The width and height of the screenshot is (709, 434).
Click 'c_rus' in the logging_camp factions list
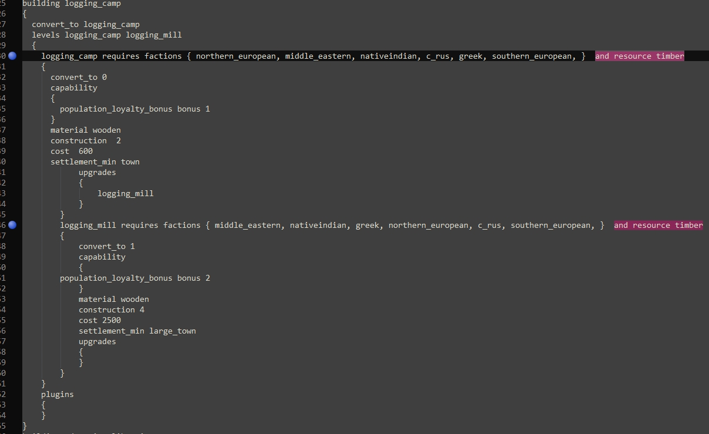(438, 56)
